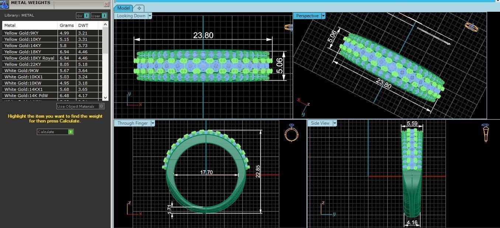Click the axis indicator in Side View
Screen dimensions: 500x228
tap(328, 209)
